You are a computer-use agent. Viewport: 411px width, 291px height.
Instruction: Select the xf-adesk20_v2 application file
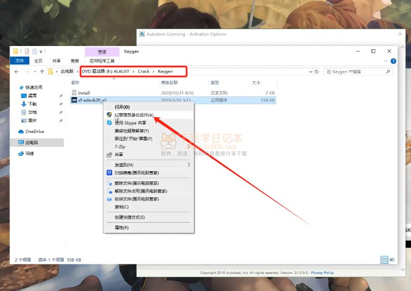point(173,100)
